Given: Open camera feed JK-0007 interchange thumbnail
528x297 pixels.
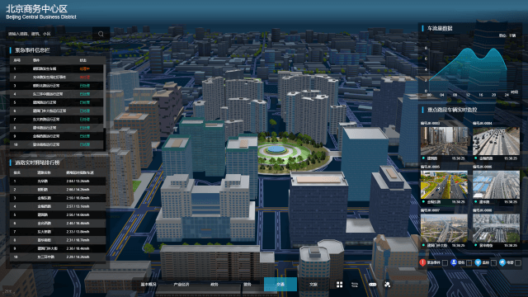Looking at the screenshot, I should tap(444, 228).
